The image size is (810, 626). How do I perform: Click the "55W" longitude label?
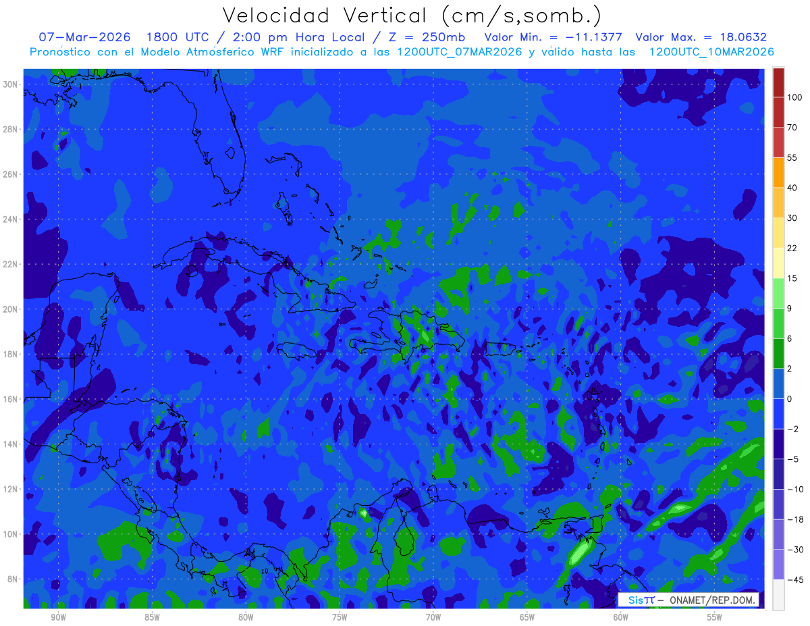point(715,617)
